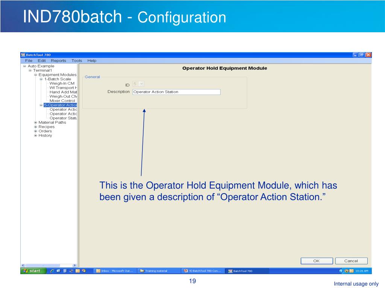Switch to Inbox - Microsoft Outlook taskbar button

[115, 271]
